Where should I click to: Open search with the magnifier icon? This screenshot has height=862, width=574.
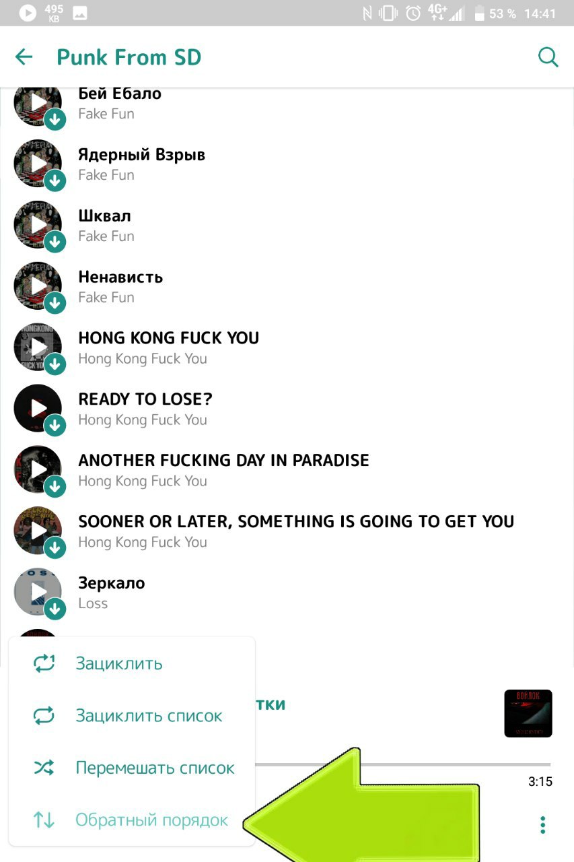(x=548, y=57)
